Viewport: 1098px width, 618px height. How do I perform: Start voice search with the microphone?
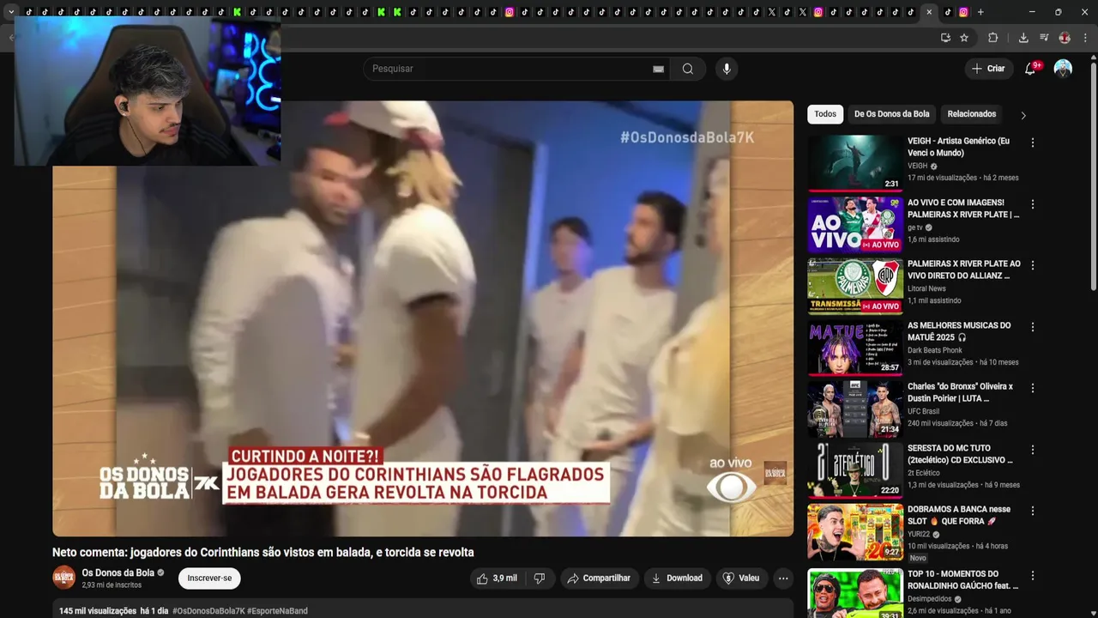click(x=727, y=69)
